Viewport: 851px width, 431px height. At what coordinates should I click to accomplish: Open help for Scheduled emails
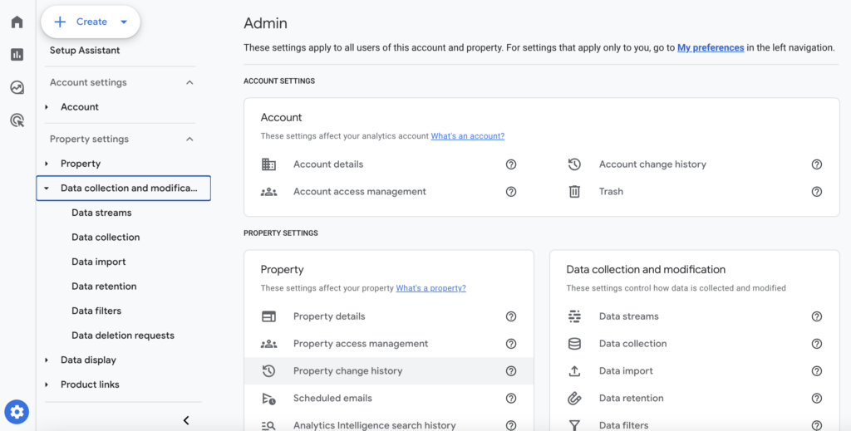511,399
